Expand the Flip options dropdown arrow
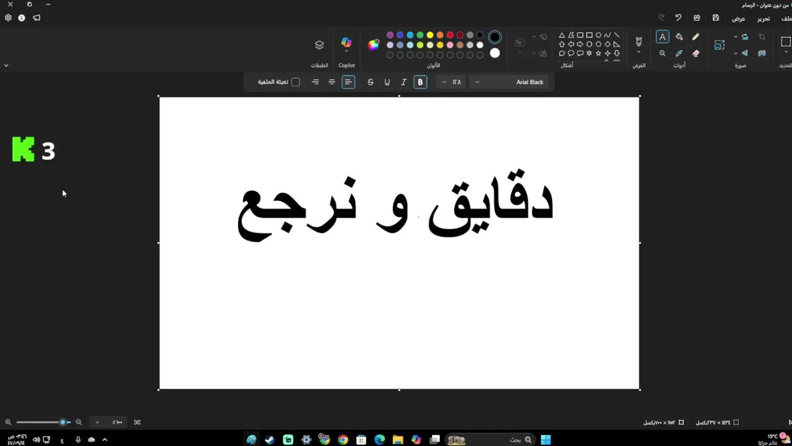This screenshot has width=792, height=446. click(x=736, y=53)
